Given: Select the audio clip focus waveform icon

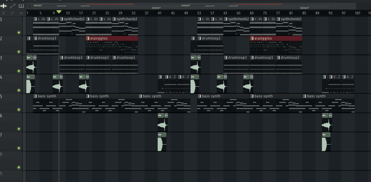Looking at the screenshot, I should coord(4,6).
